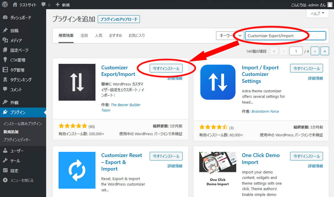The width and height of the screenshot is (334, 197).
Task: Open One Click Demo Import title link
Action: point(261,158)
